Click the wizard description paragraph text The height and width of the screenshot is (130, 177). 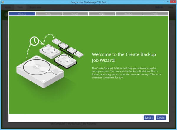point(127,73)
